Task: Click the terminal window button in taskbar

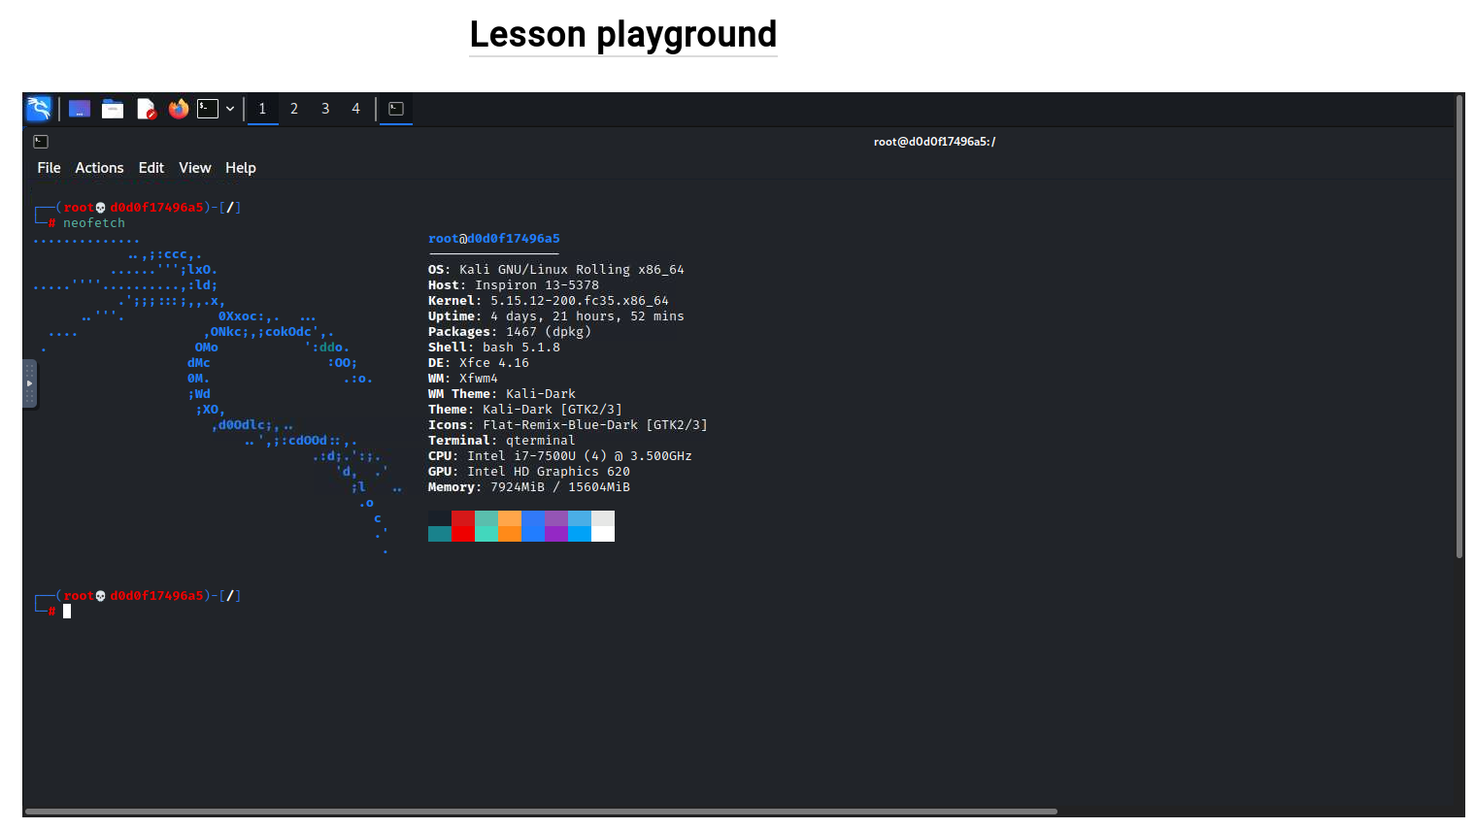Action: (396, 109)
